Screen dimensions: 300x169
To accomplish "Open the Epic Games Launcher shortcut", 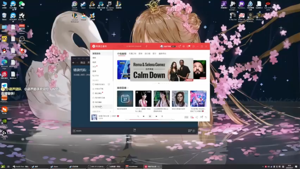I will [109, 6].
